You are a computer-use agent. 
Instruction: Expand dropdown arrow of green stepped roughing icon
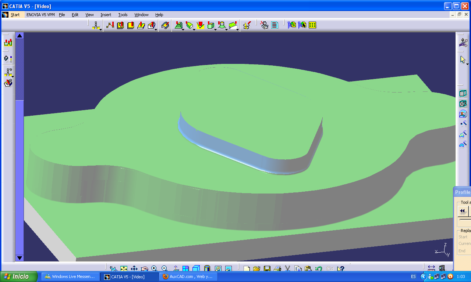click(x=183, y=29)
